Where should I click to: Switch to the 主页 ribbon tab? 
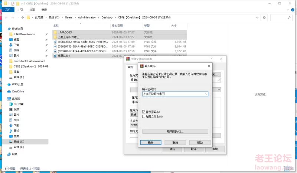click(x=20, y=10)
